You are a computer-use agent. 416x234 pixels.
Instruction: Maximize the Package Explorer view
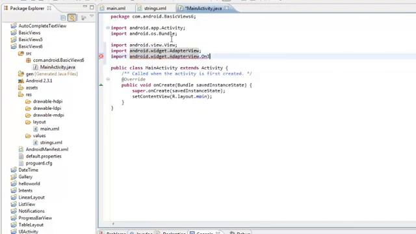(x=92, y=7)
